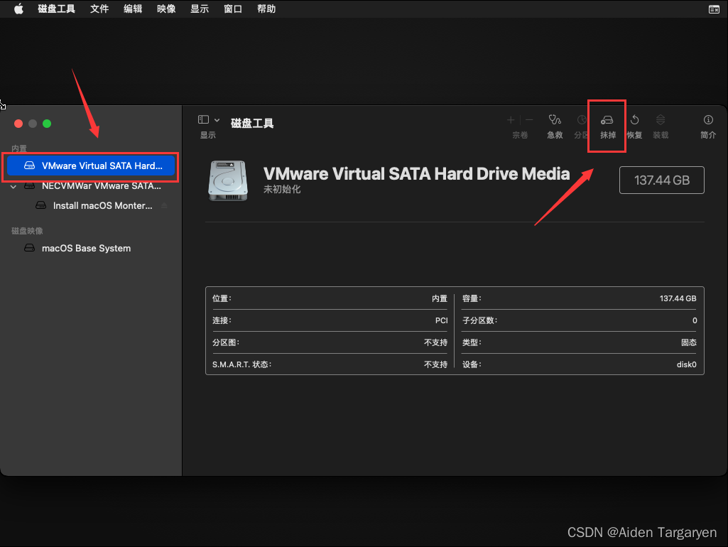
Task: Click the 不支持 value in the 分区图 row
Action: pos(435,342)
